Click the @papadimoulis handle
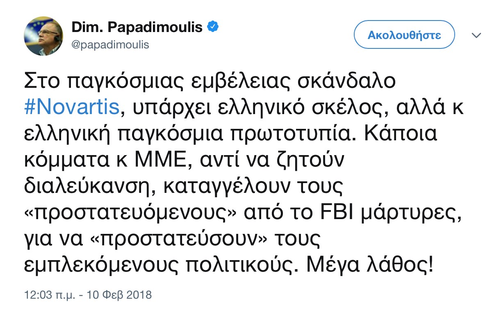Image resolution: width=501 pixels, height=311 pixels. point(110,44)
